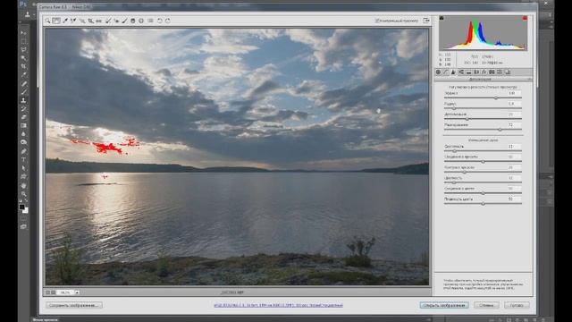Click the Open Image button
572x322 pixels.
444,305
